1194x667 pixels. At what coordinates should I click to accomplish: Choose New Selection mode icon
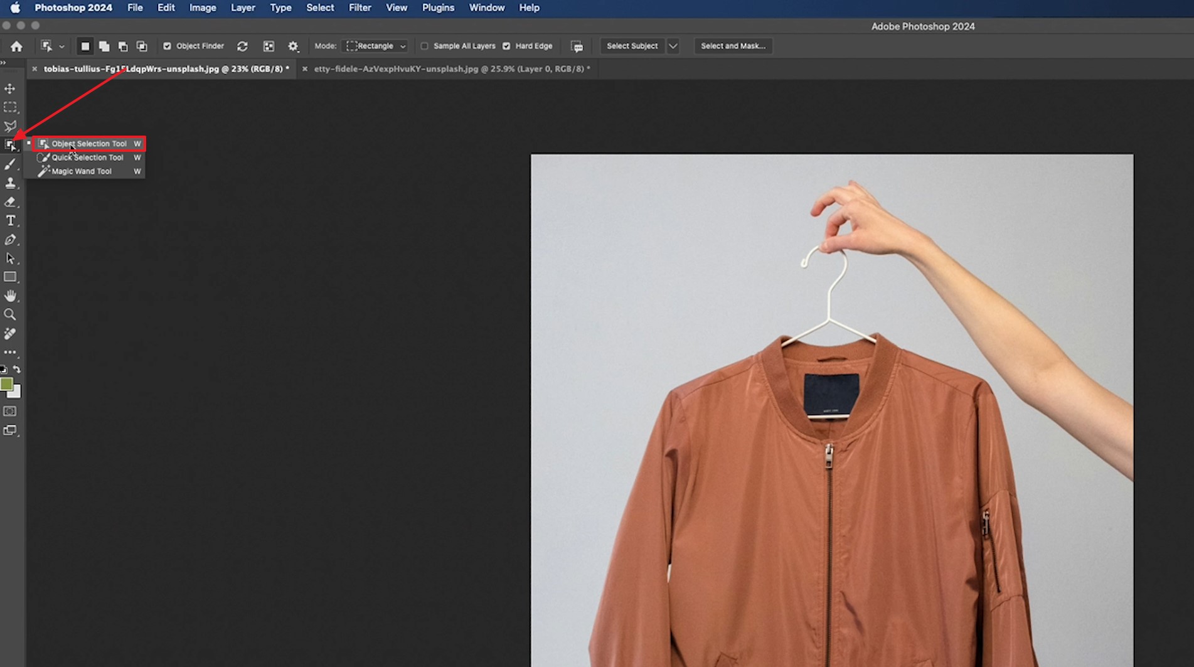[85, 46]
